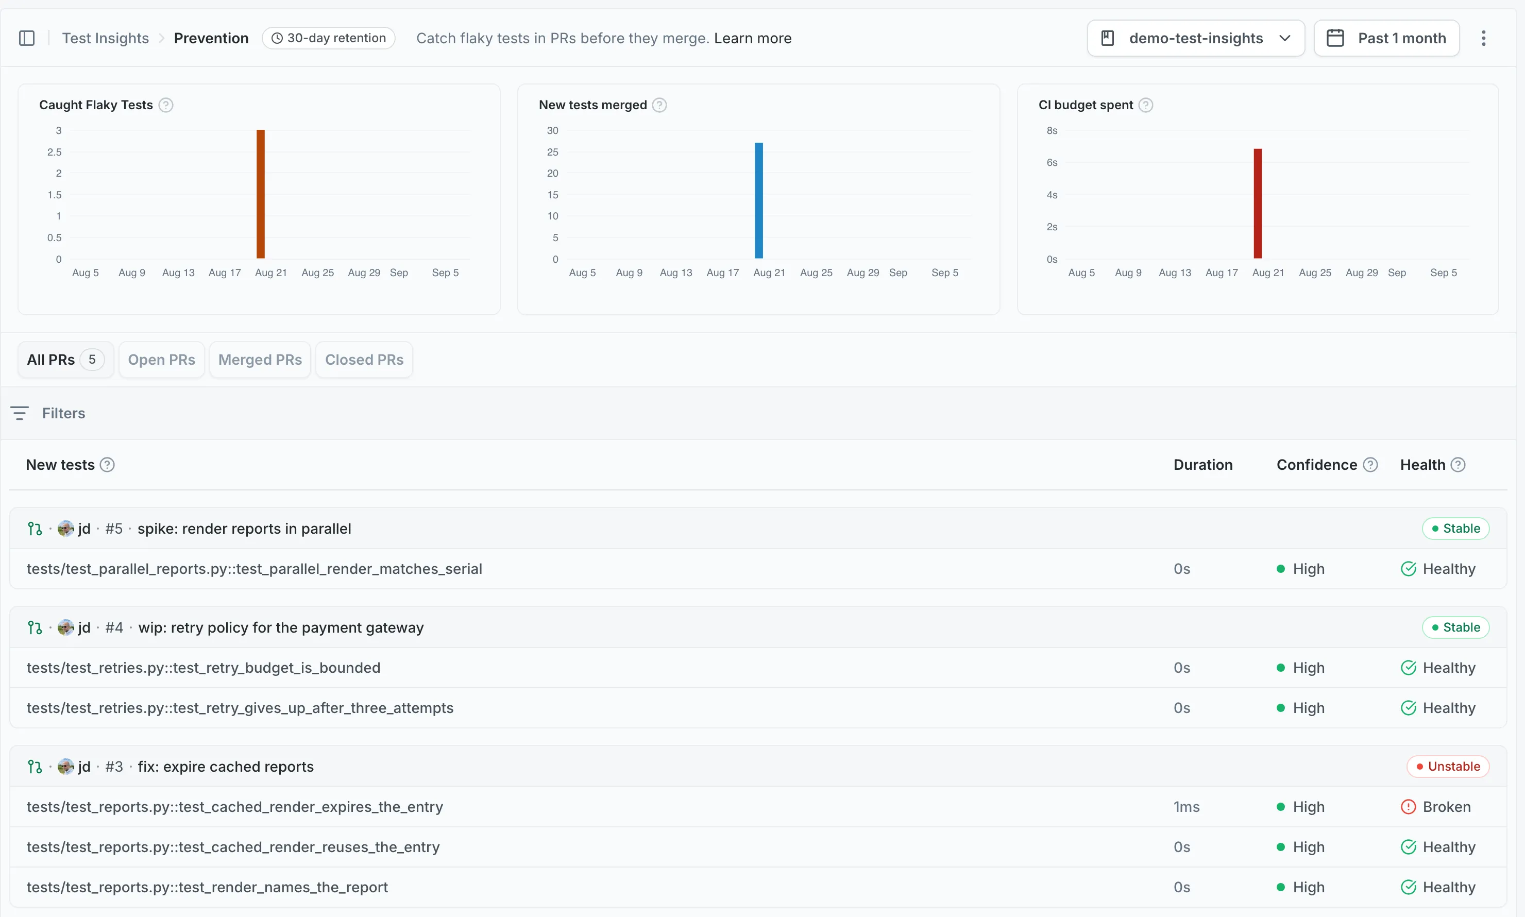The height and width of the screenshot is (917, 1525).
Task: Open test_cached_render_expires_the_entry test row
Action: [x=758, y=807]
